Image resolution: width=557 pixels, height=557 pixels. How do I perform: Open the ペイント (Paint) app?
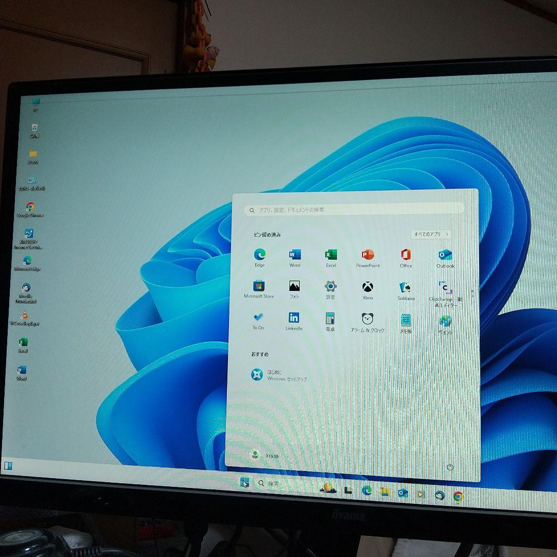pyautogui.click(x=445, y=324)
